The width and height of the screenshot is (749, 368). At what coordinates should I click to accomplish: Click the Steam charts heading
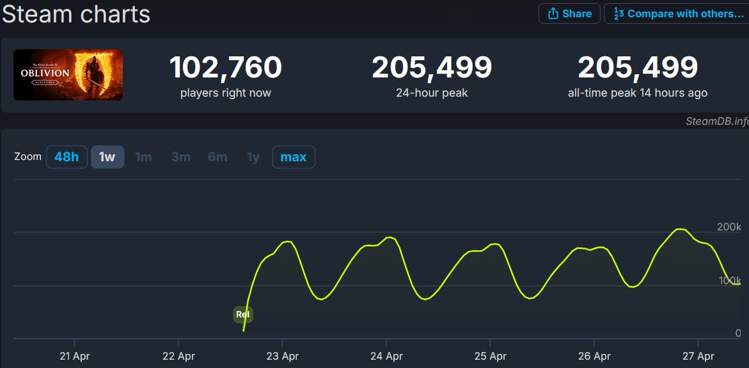pos(76,13)
